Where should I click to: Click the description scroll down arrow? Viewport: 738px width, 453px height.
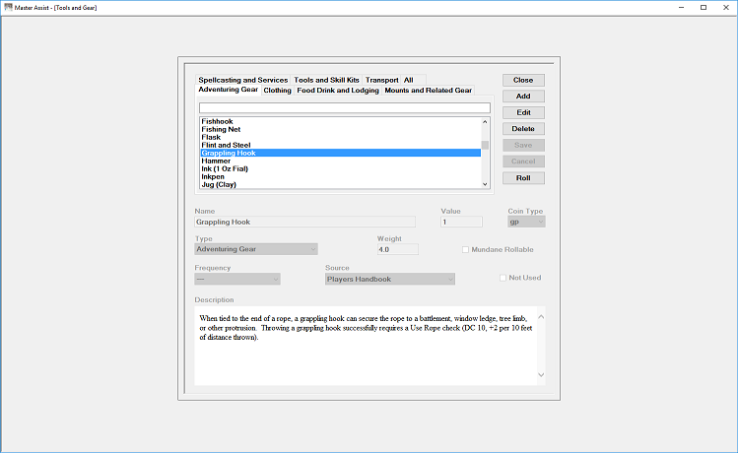click(541, 375)
